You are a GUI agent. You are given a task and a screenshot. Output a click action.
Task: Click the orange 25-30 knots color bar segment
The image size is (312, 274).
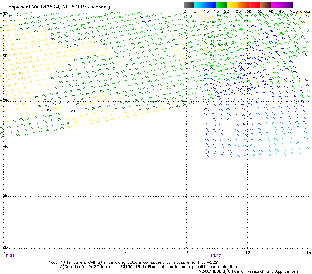coord(244,5)
